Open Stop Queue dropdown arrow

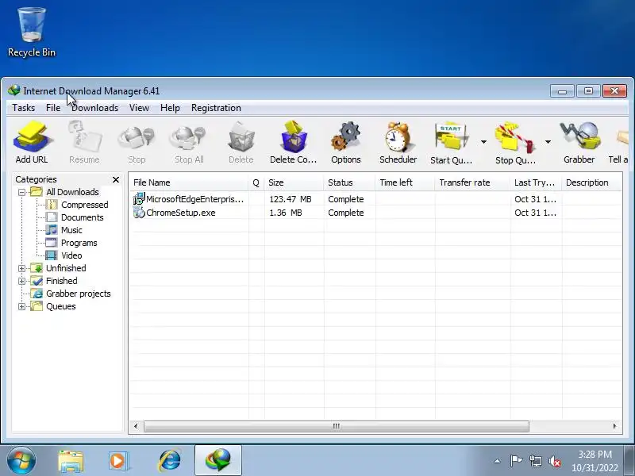click(x=548, y=142)
